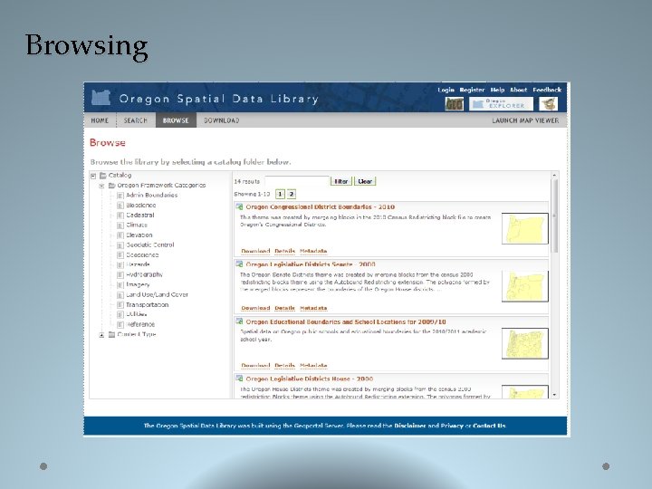
Task: Click the Elevation category icon
Action: pos(120,235)
